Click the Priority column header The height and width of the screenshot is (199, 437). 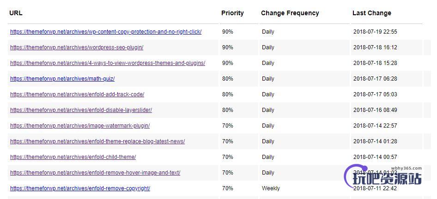click(232, 13)
